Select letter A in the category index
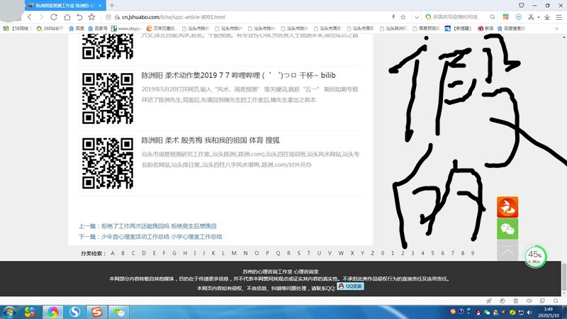This screenshot has height=319, width=567. (x=112, y=253)
